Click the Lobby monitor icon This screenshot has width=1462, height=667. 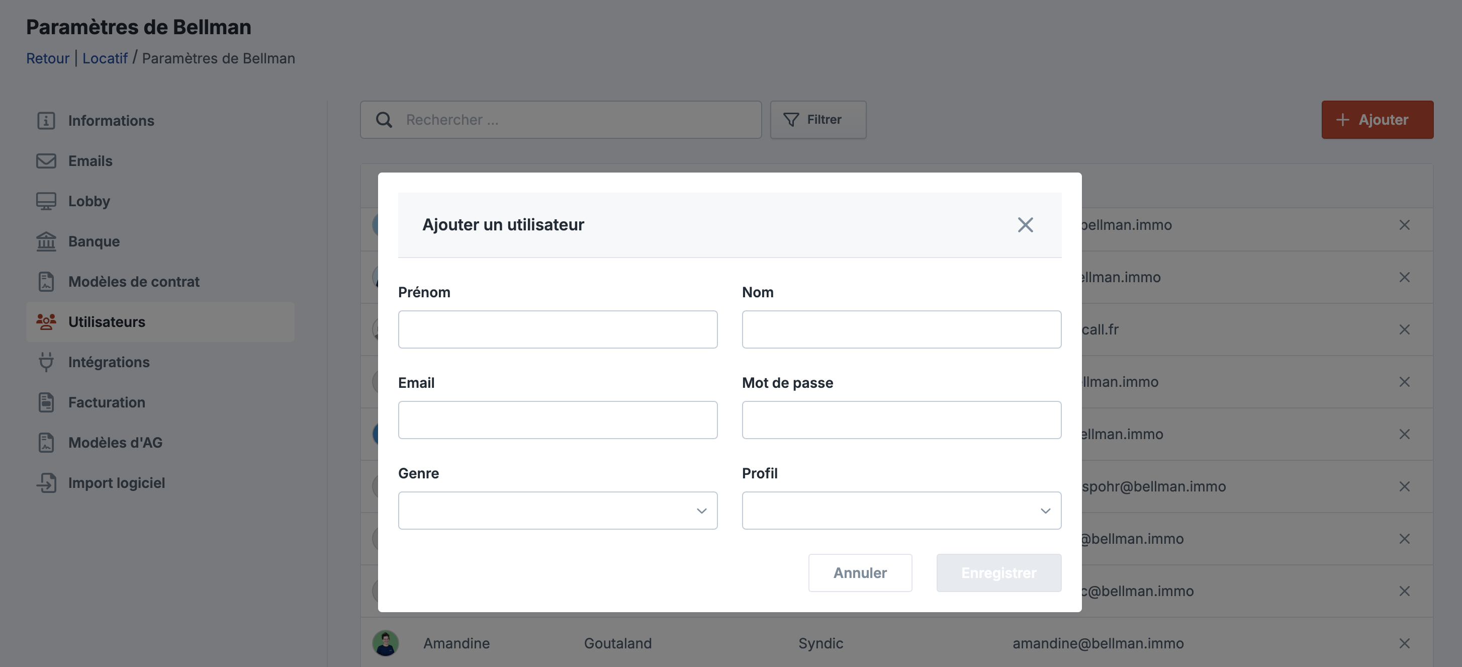point(46,201)
